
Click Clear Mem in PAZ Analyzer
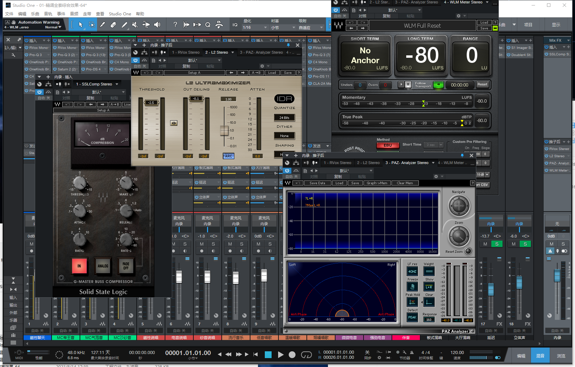click(x=405, y=183)
